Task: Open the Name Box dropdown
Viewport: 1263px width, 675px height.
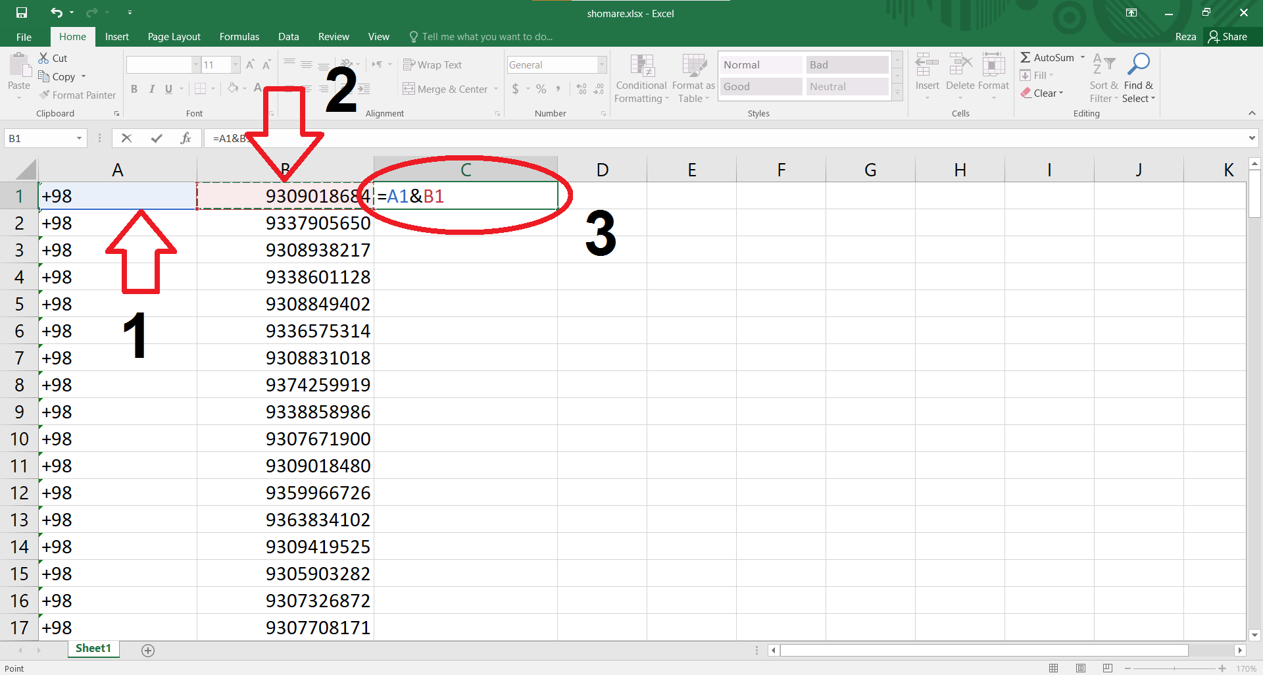Action: point(79,138)
